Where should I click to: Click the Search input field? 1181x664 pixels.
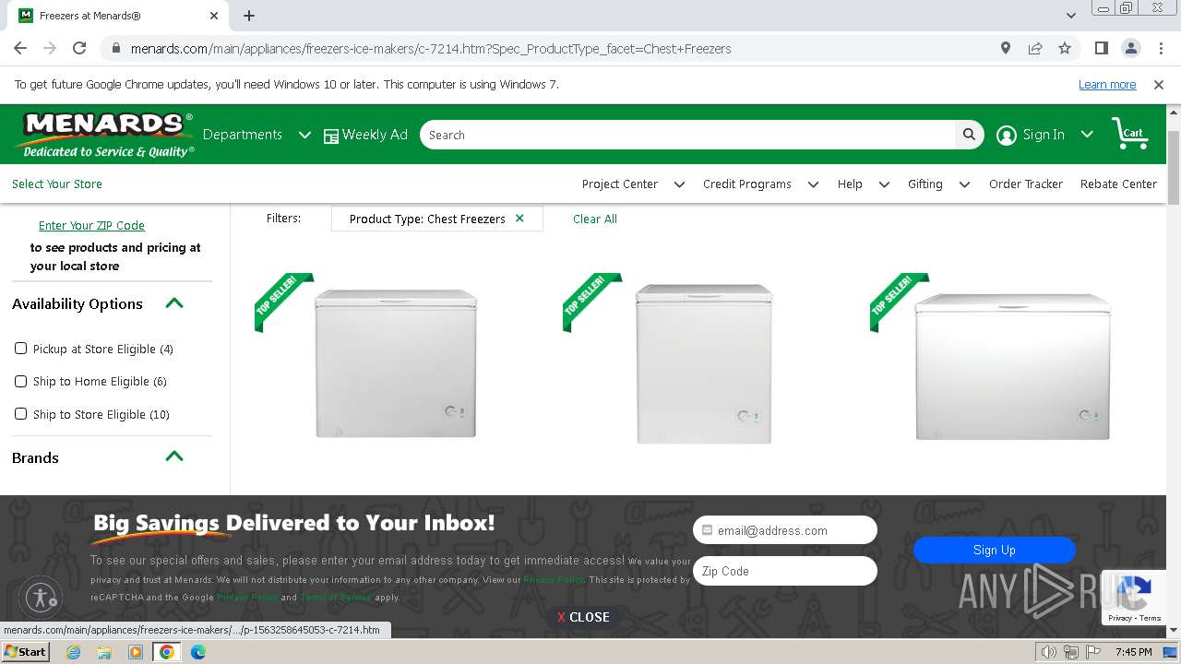(x=687, y=135)
